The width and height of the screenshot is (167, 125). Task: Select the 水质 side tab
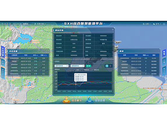click(3, 62)
